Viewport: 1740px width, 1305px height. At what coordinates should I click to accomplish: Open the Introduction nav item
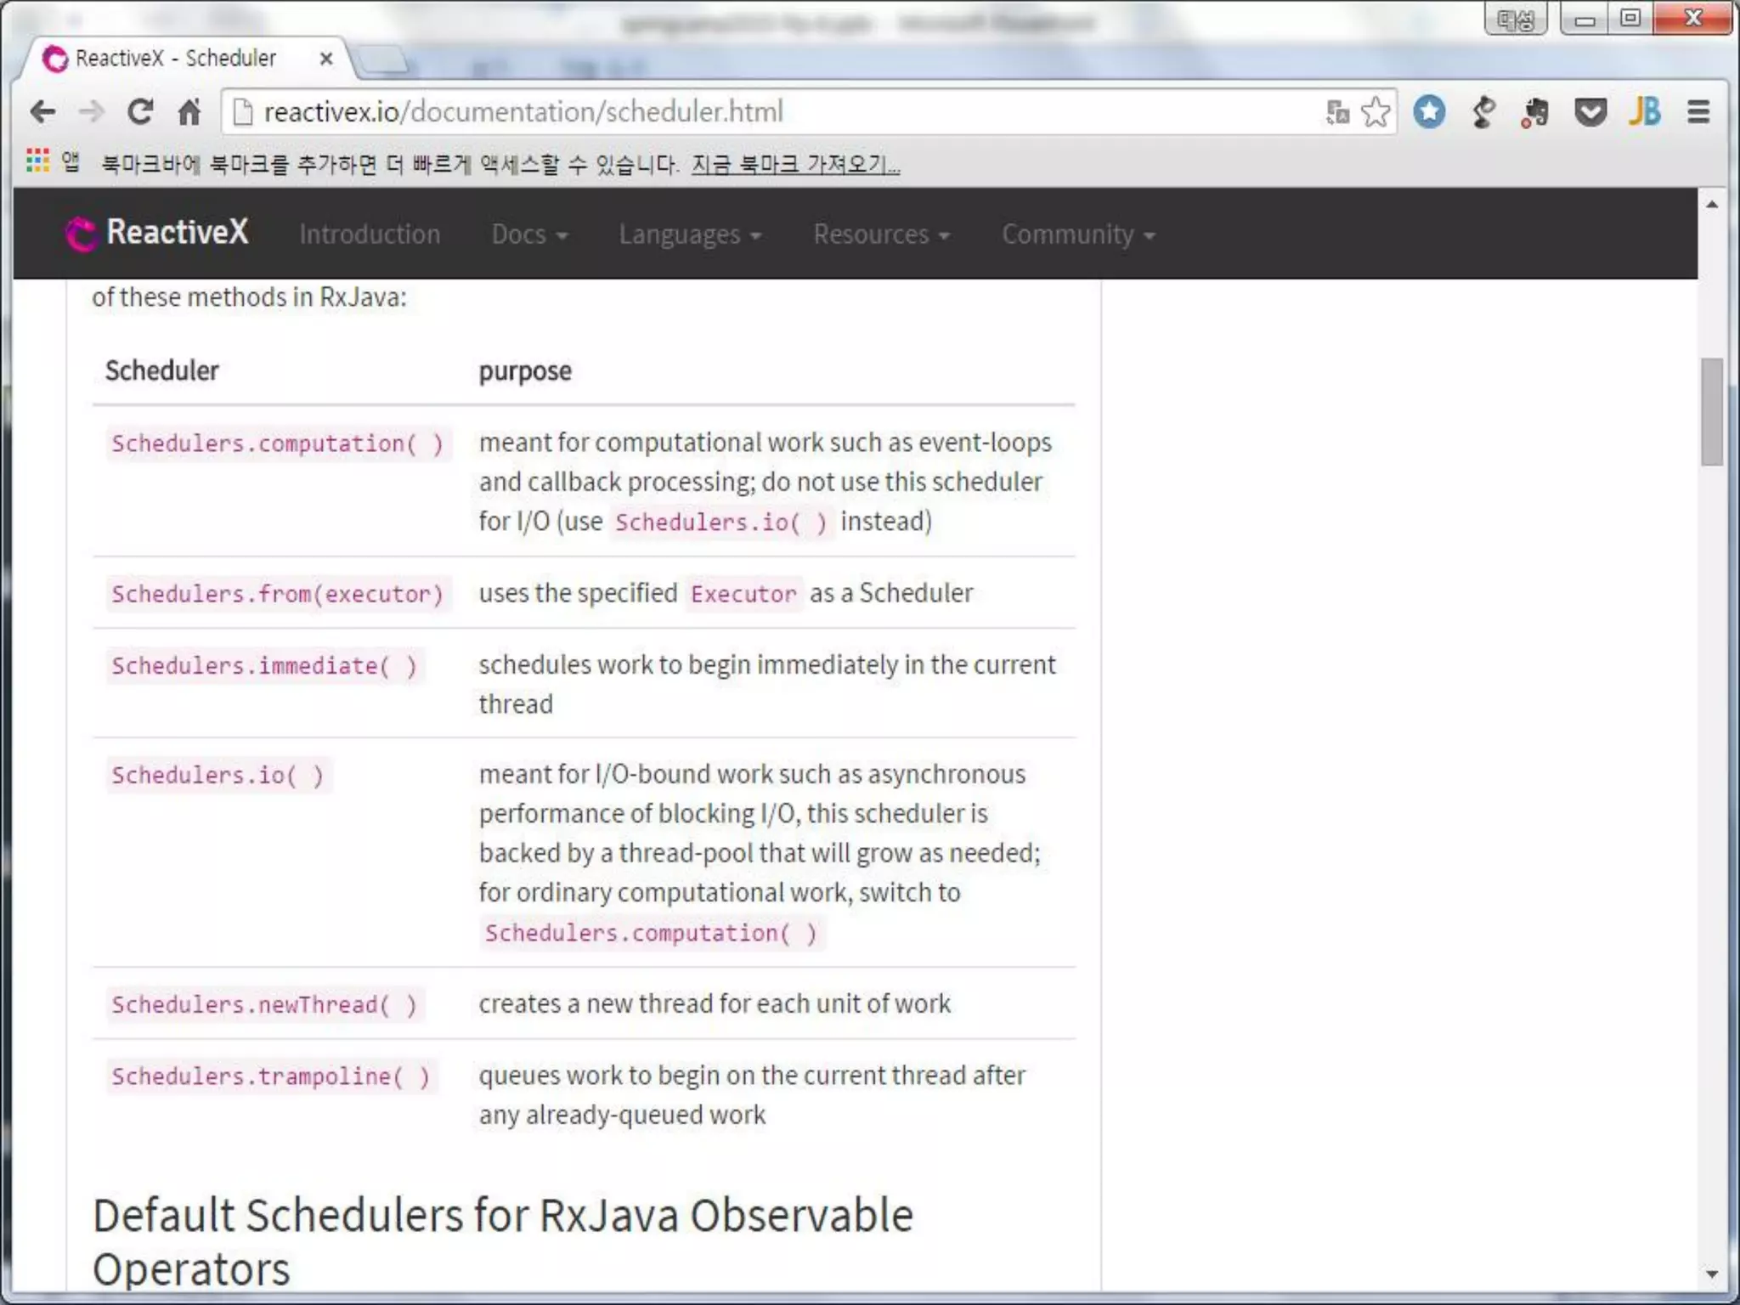click(370, 234)
